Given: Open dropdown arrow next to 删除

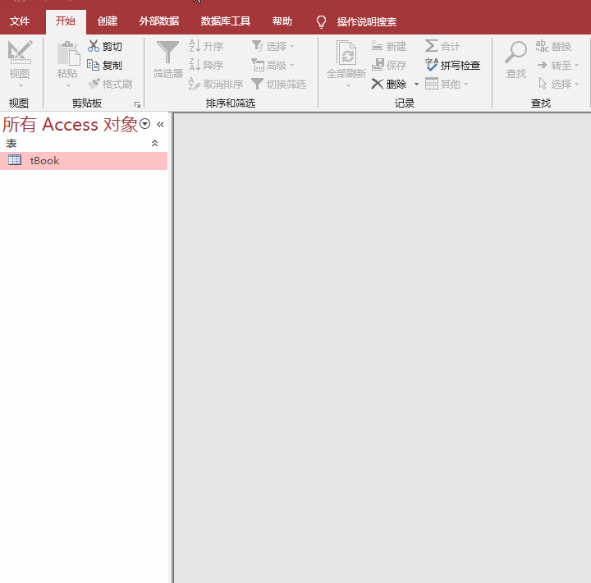Looking at the screenshot, I should [416, 84].
